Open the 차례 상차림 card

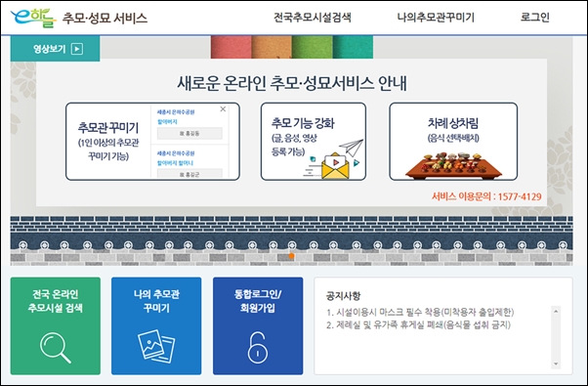point(453,142)
